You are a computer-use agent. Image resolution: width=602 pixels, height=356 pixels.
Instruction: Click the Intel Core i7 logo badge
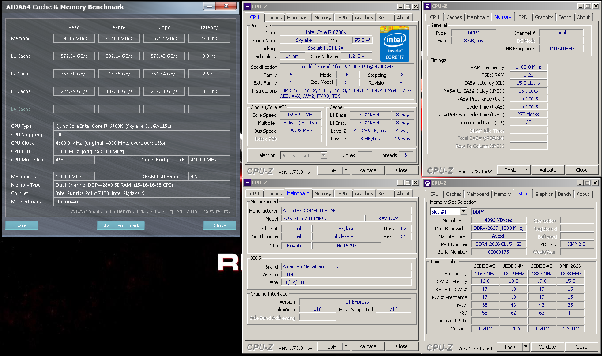point(395,45)
